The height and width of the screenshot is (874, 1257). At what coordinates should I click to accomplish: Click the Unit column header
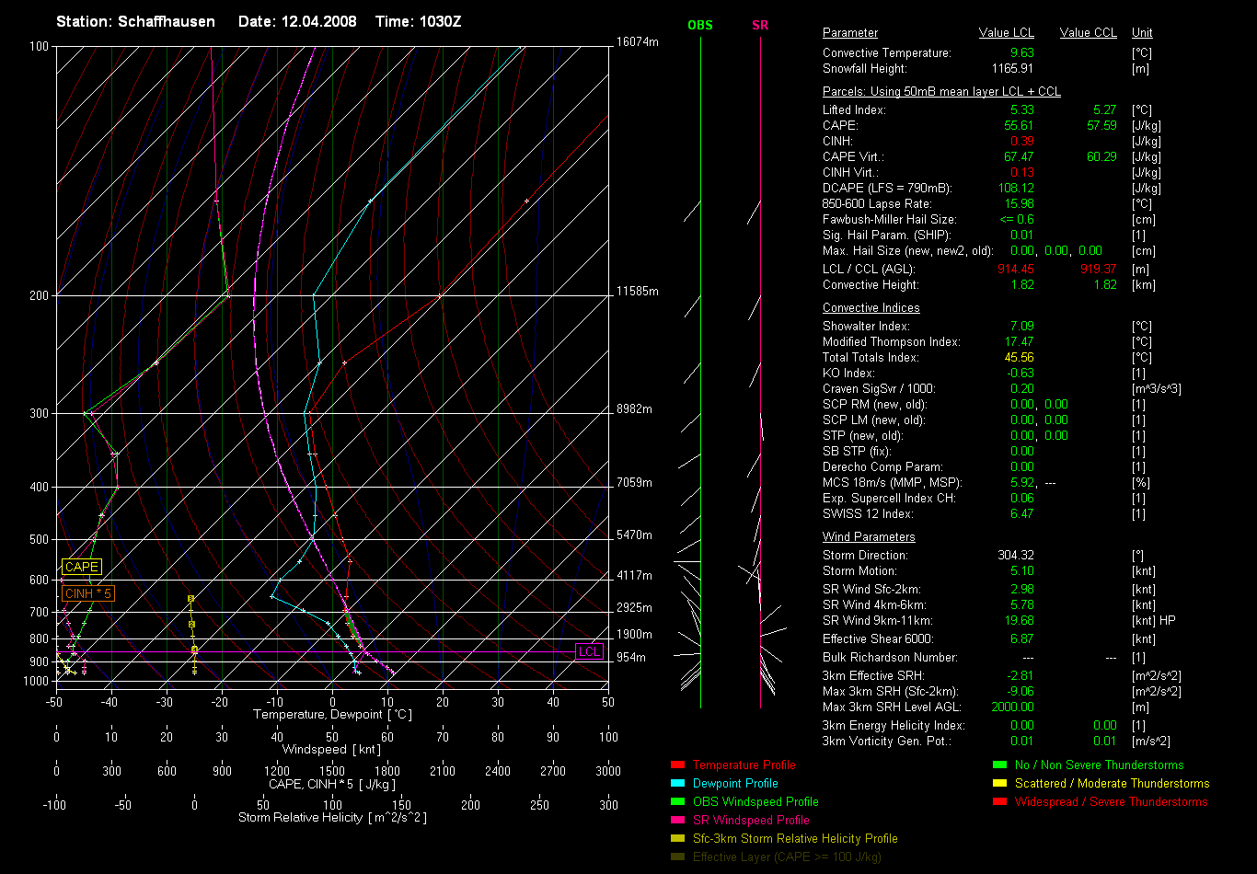(1142, 33)
